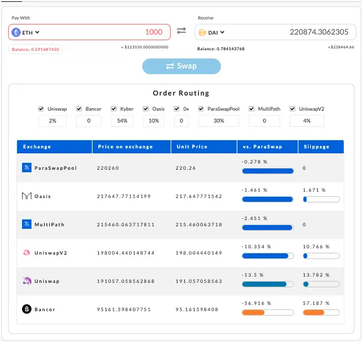Click the DAI Balance 0.784143768 text
The image size is (362, 342).
click(221, 48)
